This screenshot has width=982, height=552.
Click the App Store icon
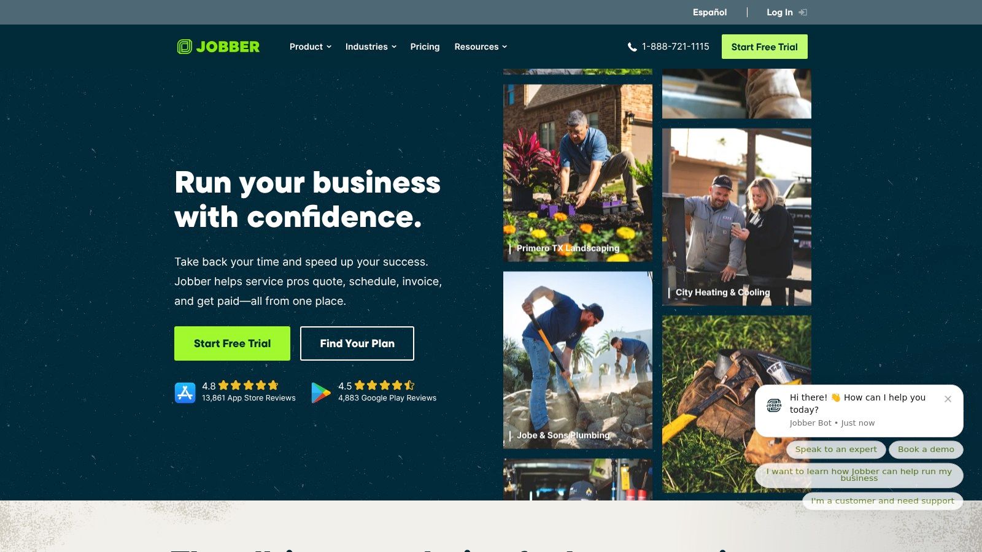click(185, 393)
